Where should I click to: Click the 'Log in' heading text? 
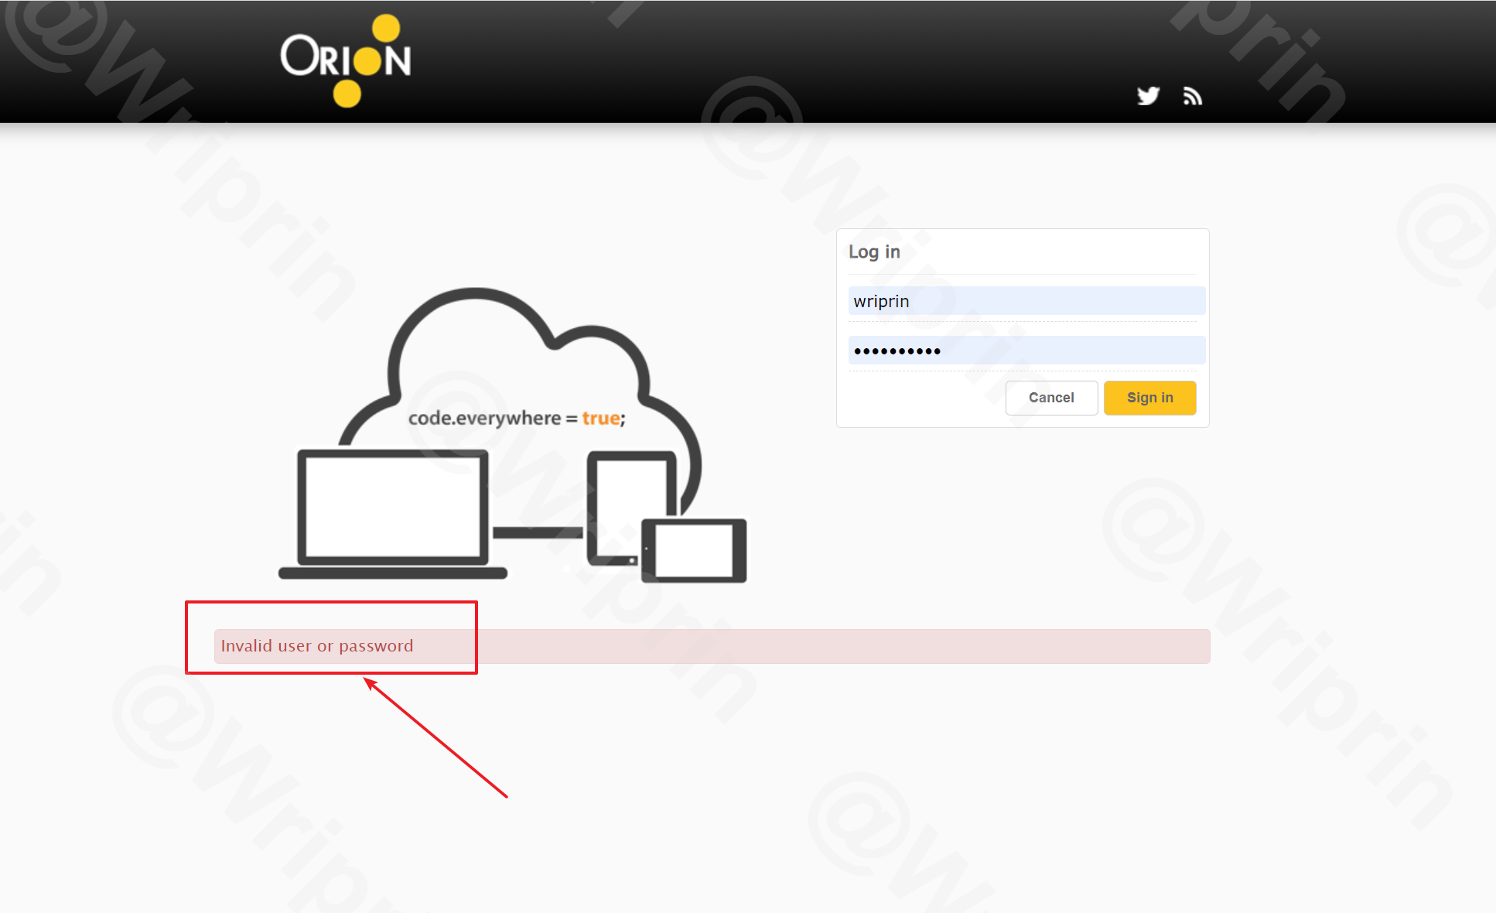click(x=874, y=252)
